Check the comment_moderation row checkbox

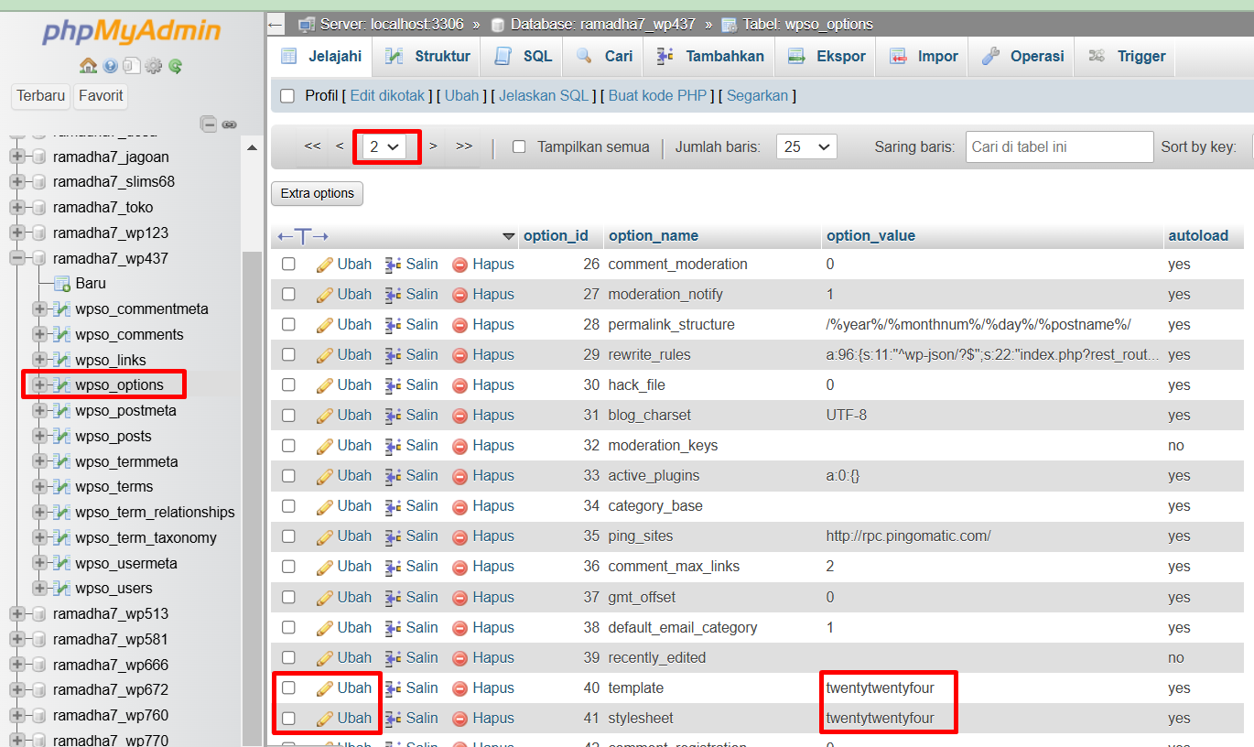coord(288,264)
